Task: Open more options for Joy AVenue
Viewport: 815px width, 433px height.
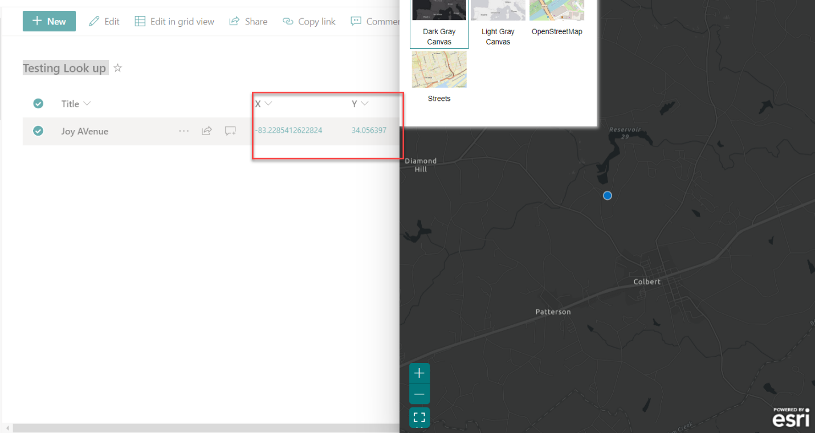Action: pyautogui.click(x=184, y=130)
